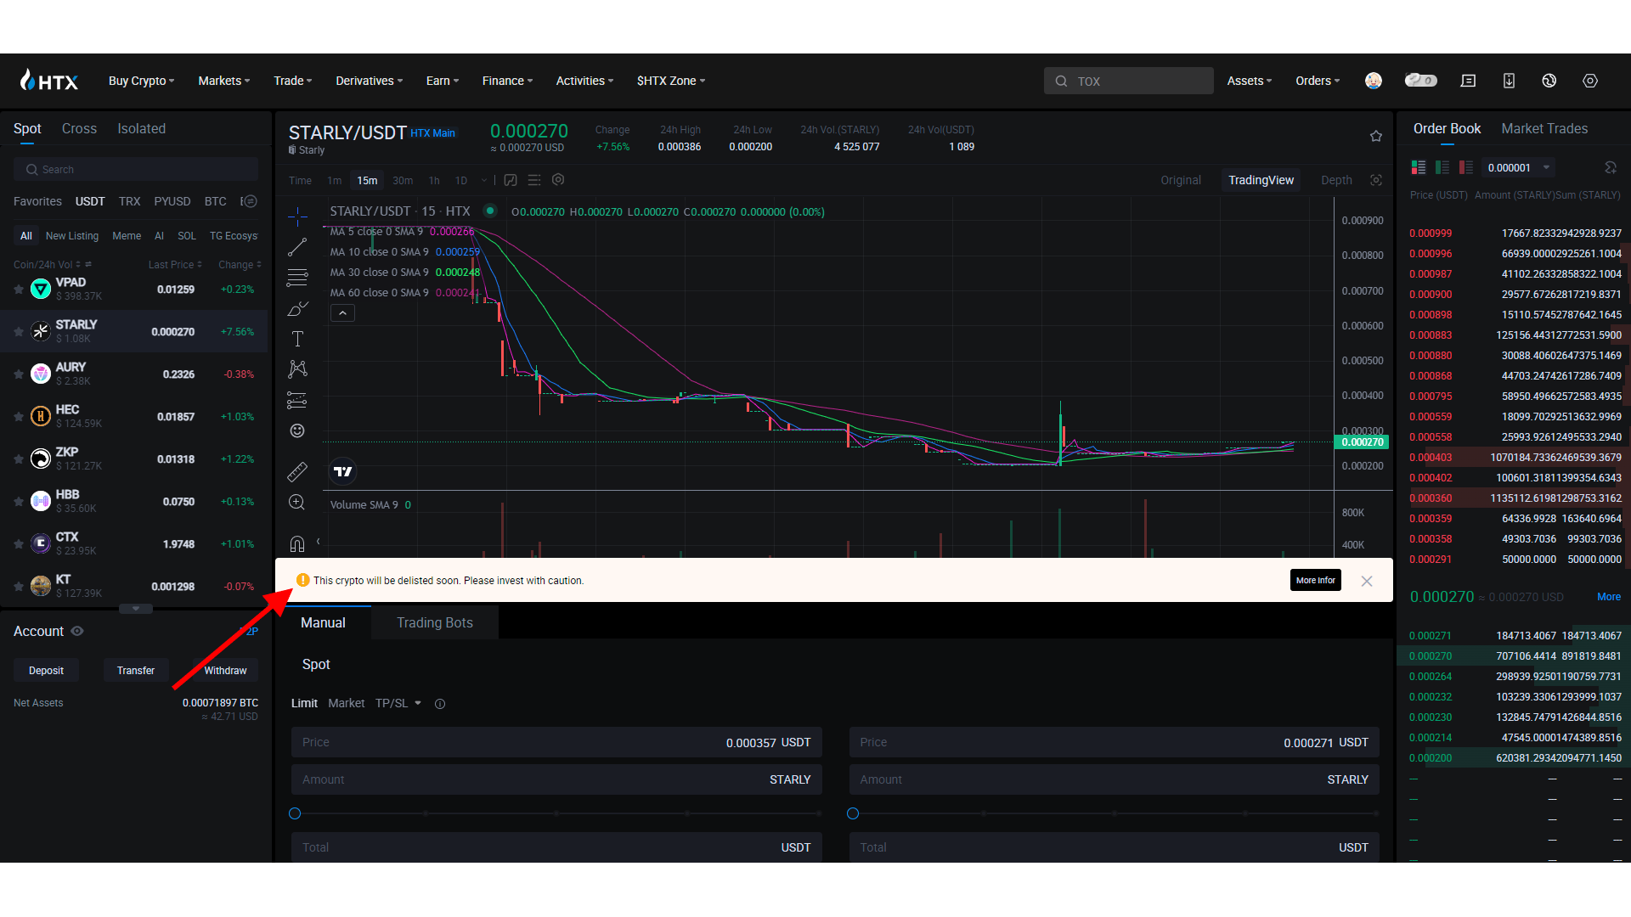Click the Withdraw button

[x=225, y=670]
